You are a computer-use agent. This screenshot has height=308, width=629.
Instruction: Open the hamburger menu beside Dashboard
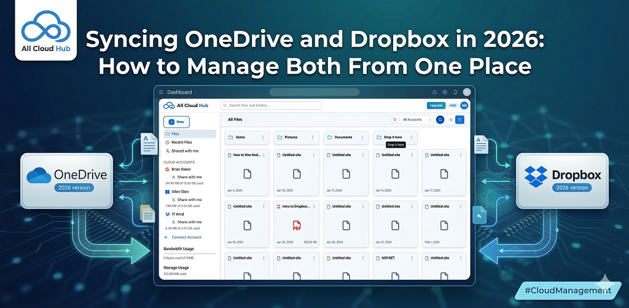tap(162, 92)
